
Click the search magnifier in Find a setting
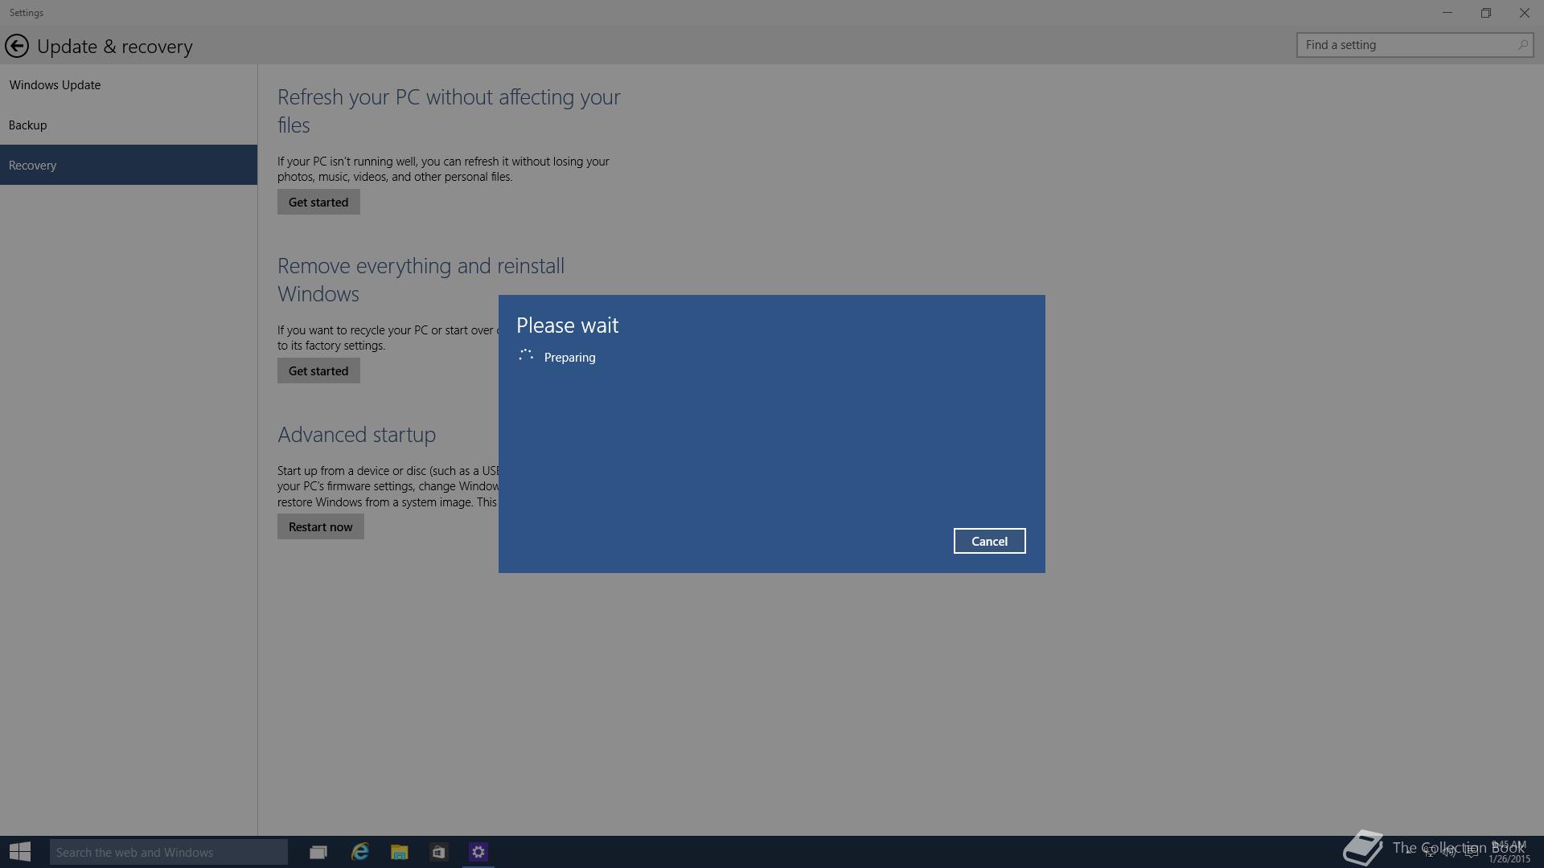click(x=1522, y=45)
